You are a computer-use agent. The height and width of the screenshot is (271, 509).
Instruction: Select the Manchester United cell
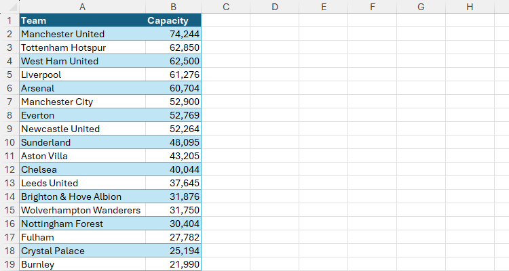82,34
